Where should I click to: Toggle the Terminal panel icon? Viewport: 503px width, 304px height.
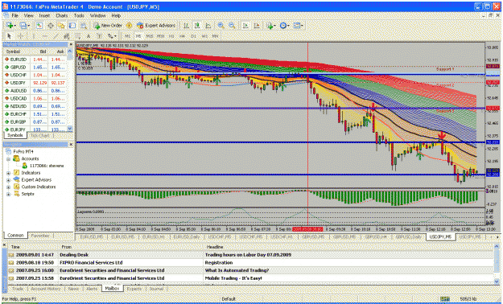[72, 26]
